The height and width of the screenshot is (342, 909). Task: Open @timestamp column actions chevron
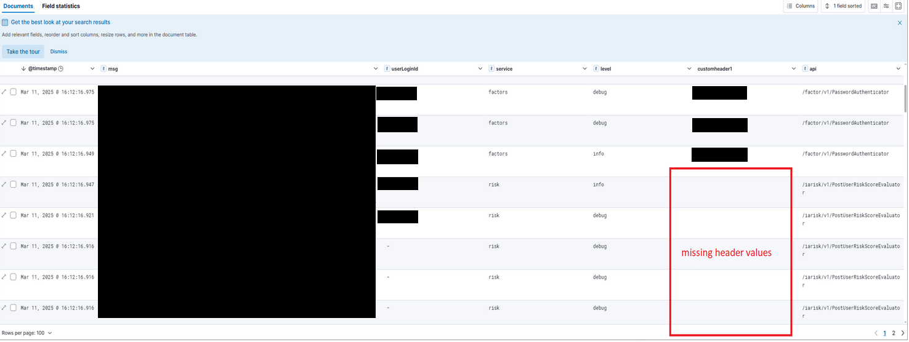pos(92,69)
